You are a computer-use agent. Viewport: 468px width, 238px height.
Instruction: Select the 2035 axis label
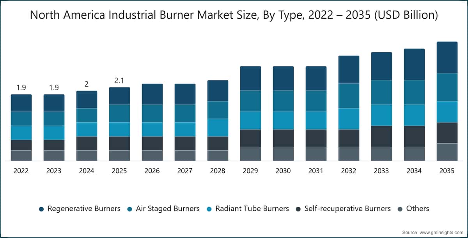(447, 171)
